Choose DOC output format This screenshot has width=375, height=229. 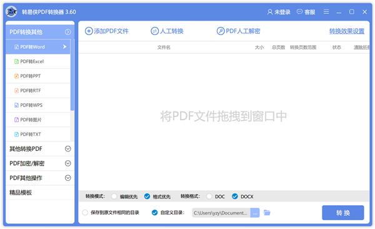[x=209, y=196]
